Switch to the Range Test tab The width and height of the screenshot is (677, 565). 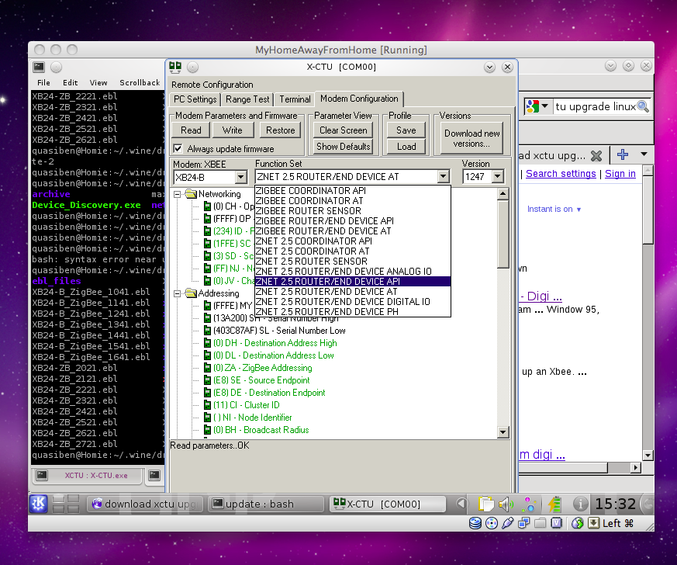[x=247, y=99]
